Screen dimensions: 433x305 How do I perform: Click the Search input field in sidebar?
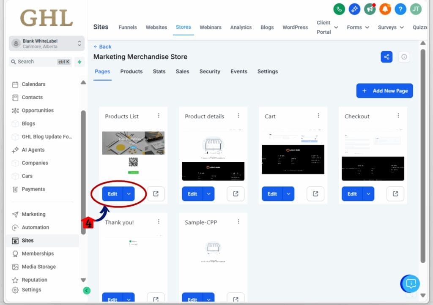coord(36,62)
